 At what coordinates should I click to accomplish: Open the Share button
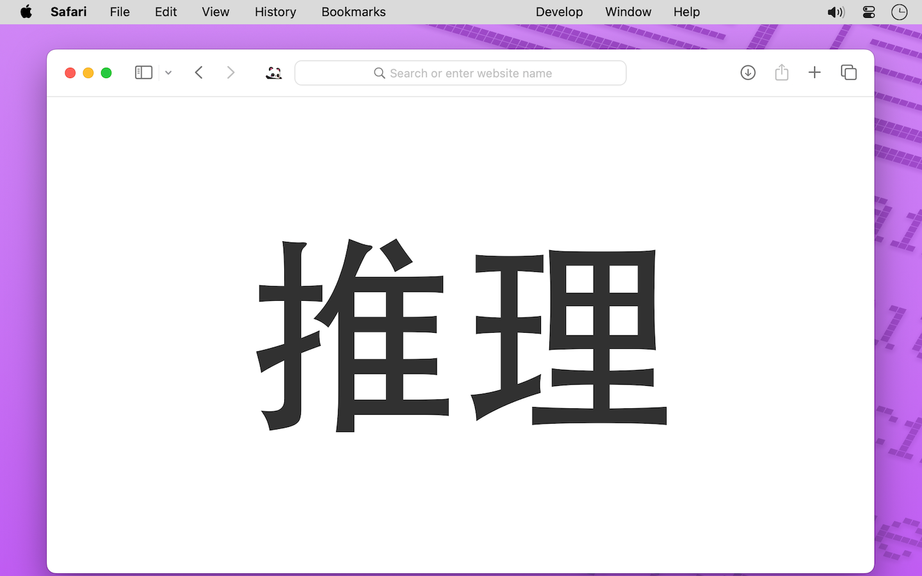coord(781,72)
